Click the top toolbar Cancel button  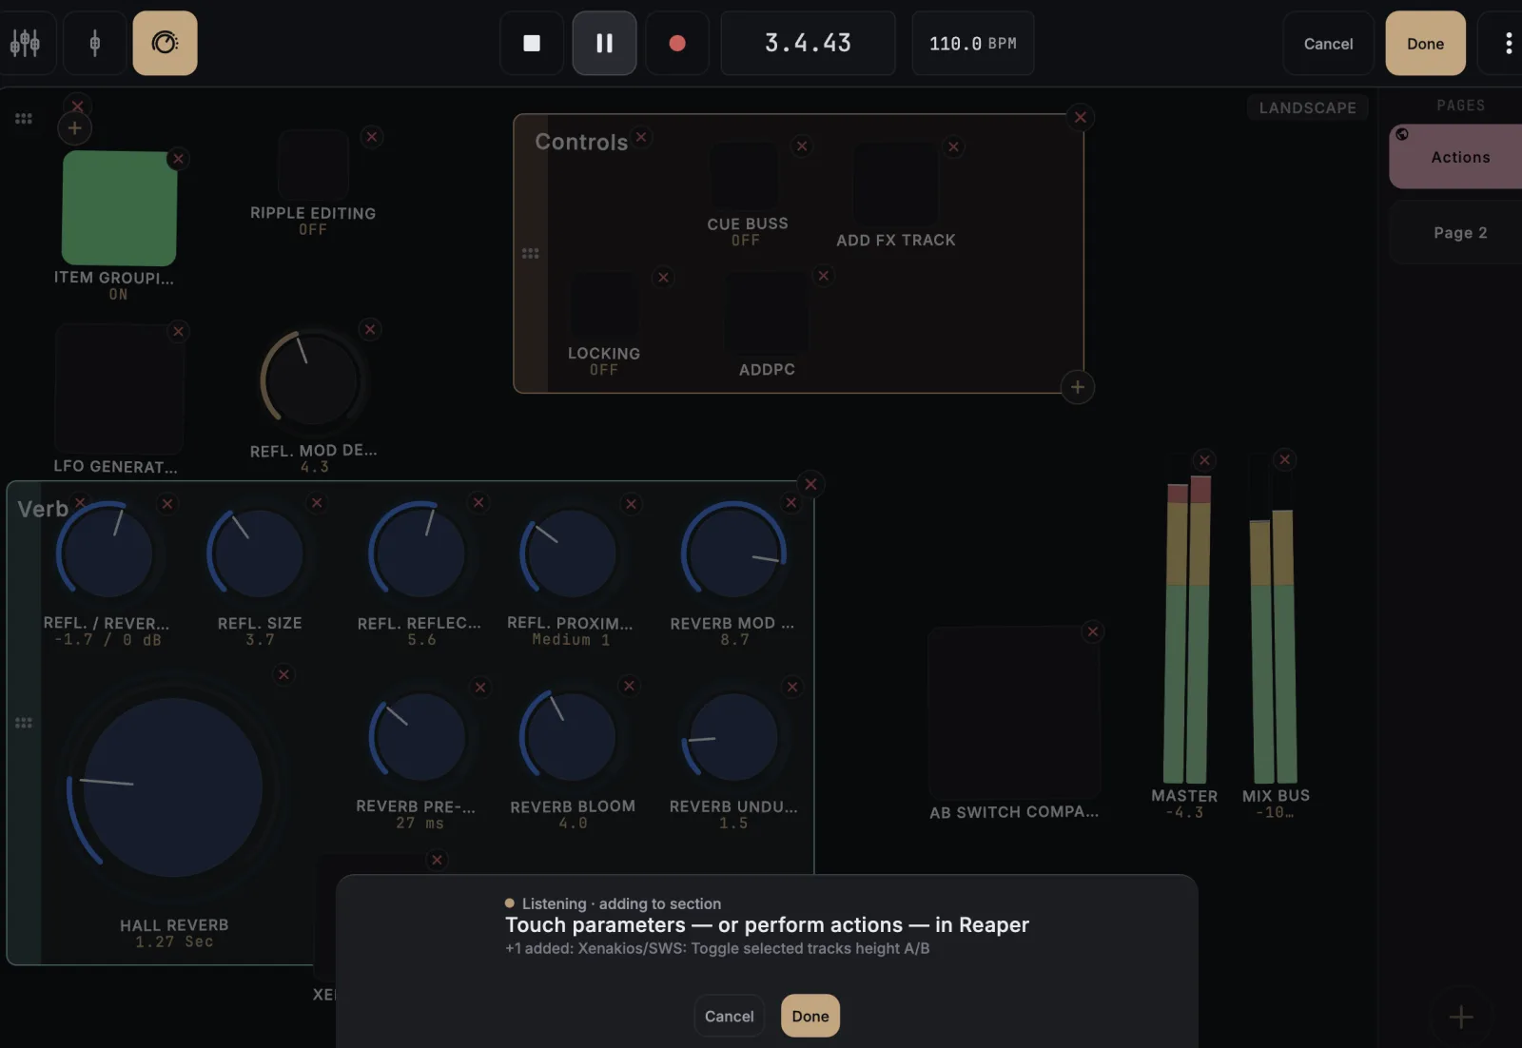click(x=1328, y=43)
